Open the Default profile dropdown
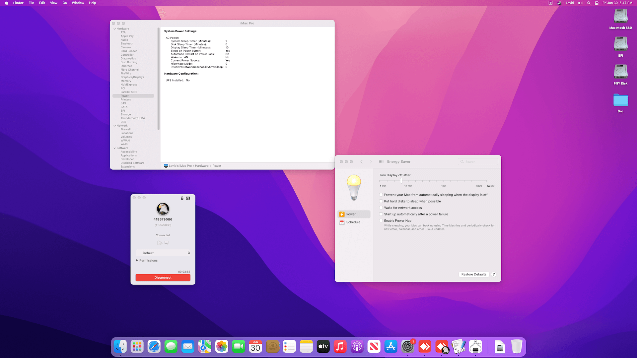 (x=163, y=253)
